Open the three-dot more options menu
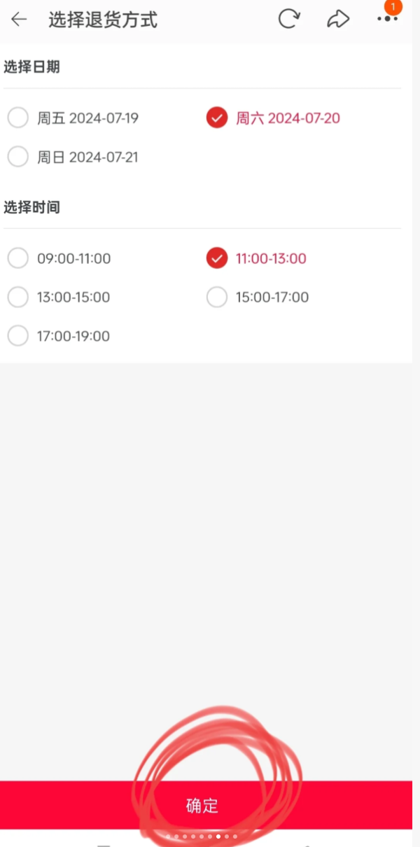The image size is (420, 847). [x=387, y=20]
